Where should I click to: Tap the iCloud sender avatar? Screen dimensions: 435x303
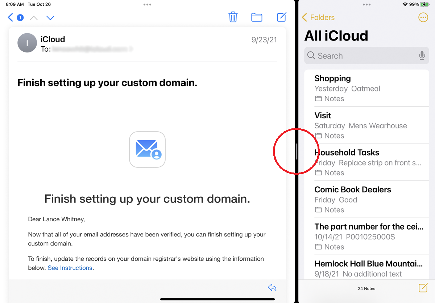pyautogui.click(x=27, y=43)
